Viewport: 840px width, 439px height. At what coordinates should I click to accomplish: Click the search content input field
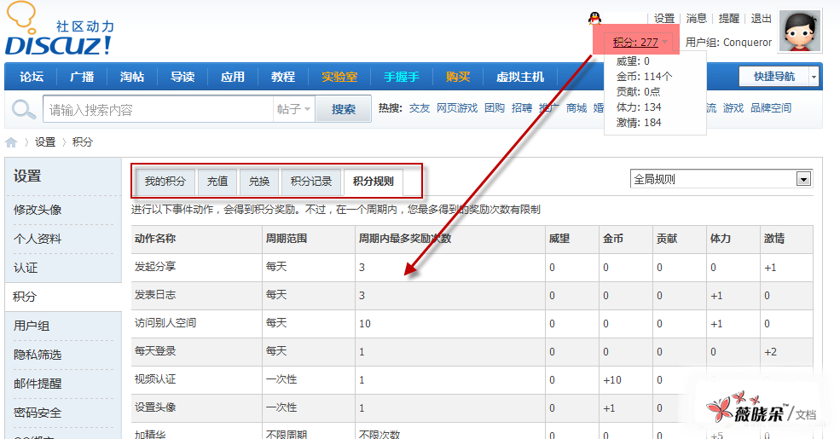tap(158, 110)
